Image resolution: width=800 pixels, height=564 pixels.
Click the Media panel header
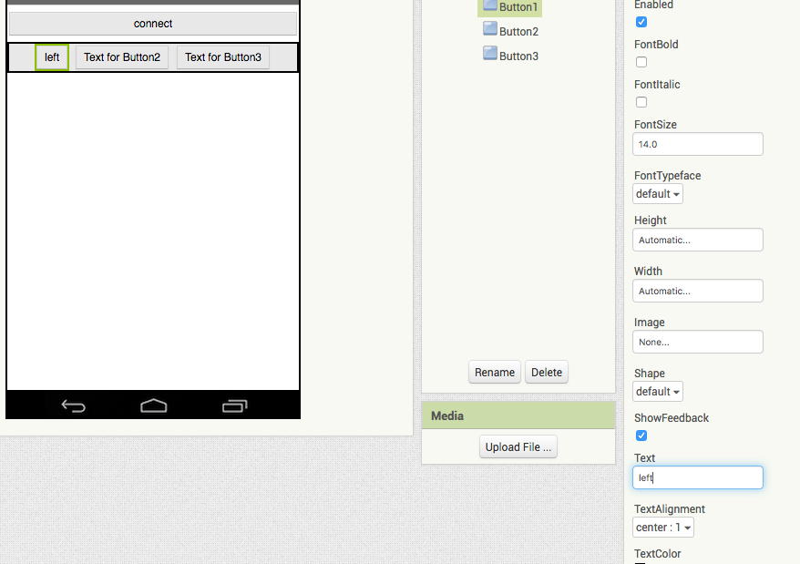point(518,415)
